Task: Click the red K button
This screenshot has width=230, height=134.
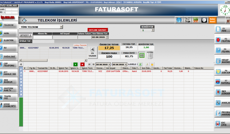Action: pyautogui.click(x=83, y=64)
